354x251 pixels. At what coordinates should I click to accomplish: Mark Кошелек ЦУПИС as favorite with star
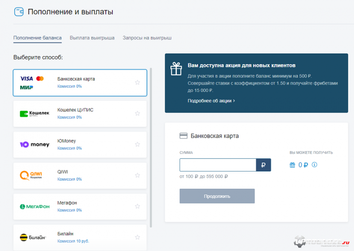click(138, 114)
